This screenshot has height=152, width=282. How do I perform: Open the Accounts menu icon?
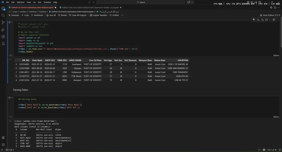tap(3, 138)
